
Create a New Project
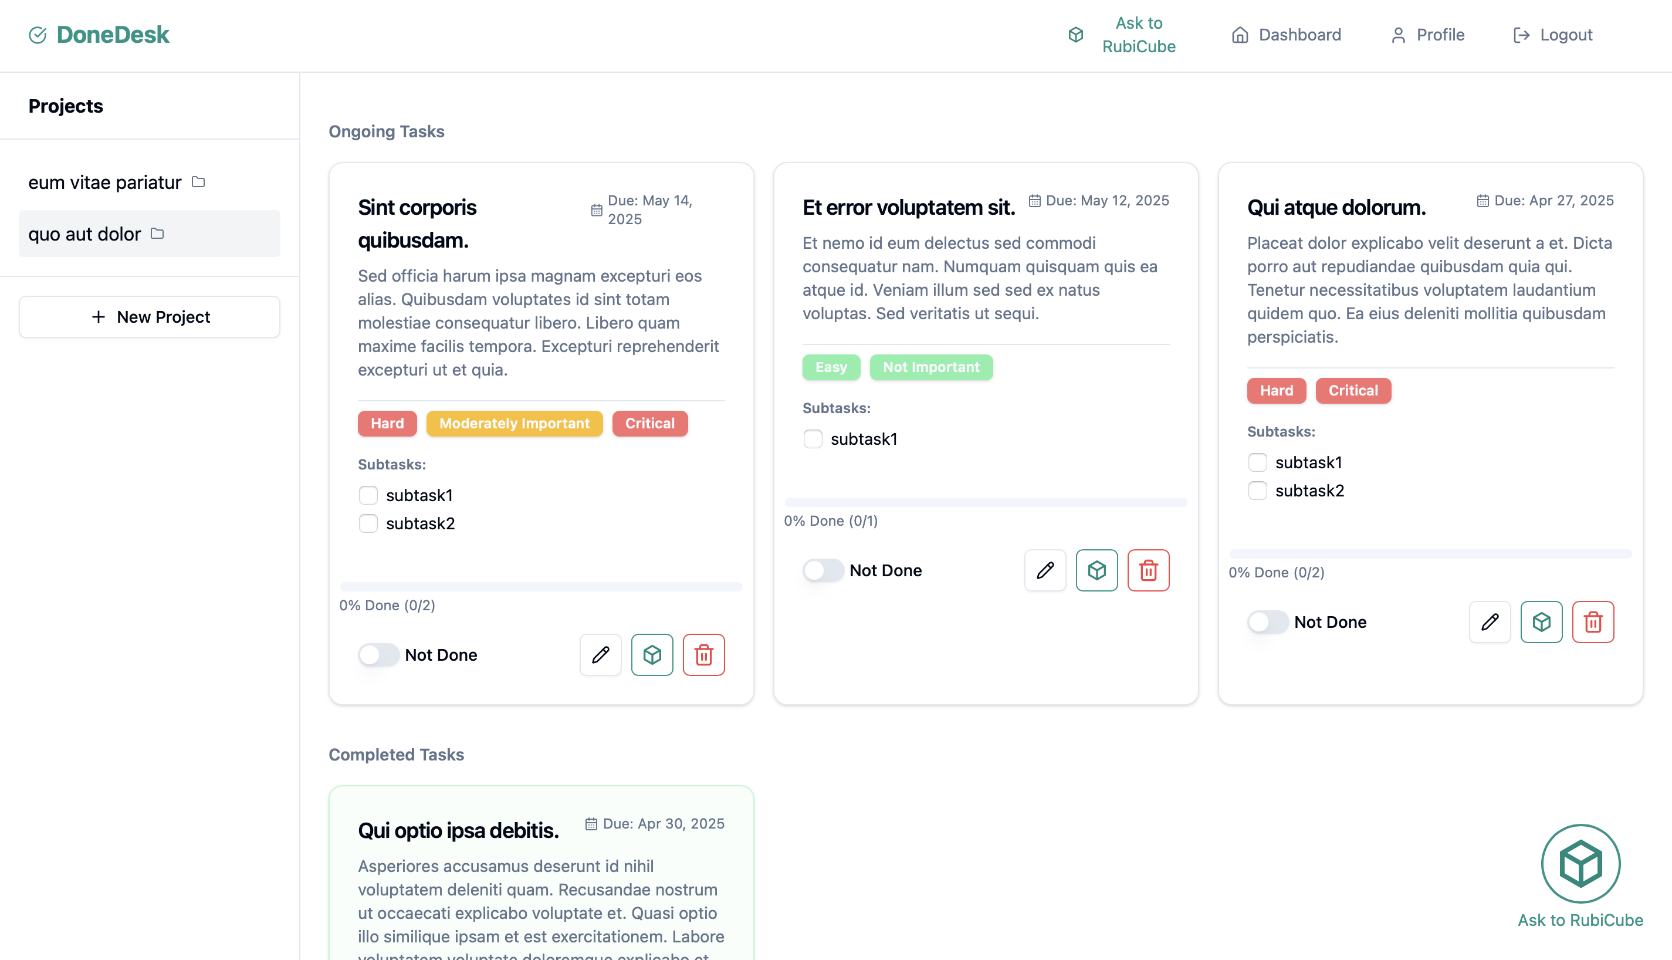coord(149,316)
